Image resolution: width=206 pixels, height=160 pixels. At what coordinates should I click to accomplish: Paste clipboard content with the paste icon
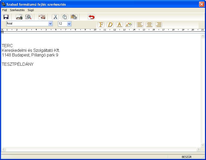click(x=74, y=17)
